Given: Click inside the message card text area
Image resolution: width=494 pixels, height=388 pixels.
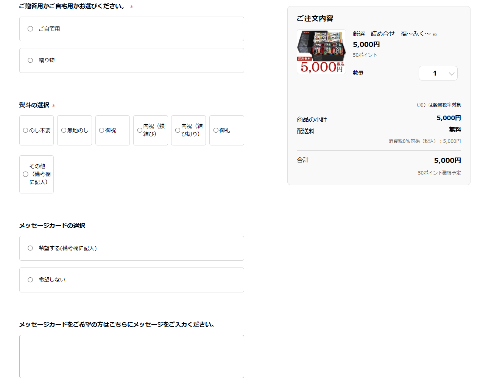Looking at the screenshot, I should tap(132, 356).
